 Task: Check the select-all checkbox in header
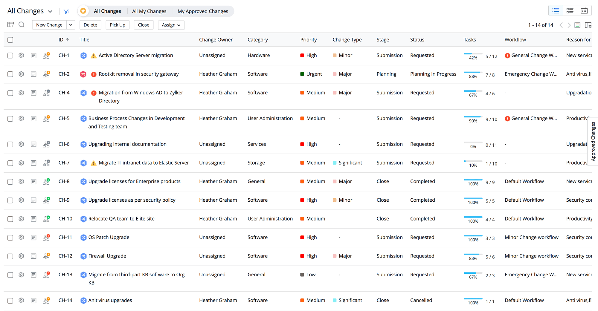click(10, 40)
